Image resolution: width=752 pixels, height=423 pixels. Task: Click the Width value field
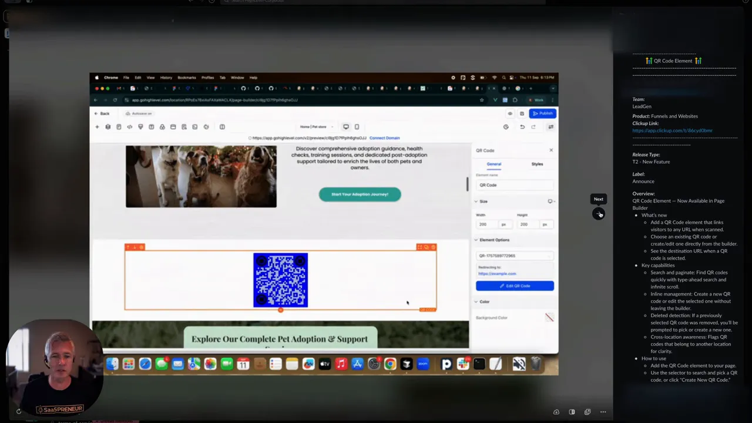pos(486,224)
